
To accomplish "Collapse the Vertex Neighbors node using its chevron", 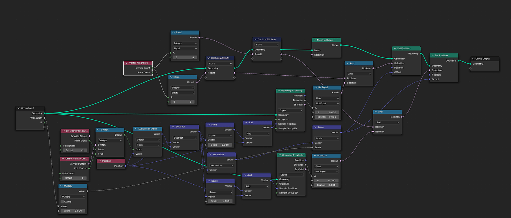I will point(127,63).
